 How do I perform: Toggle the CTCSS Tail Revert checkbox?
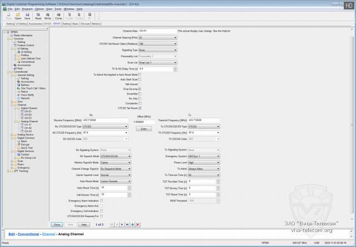[x=140, y=108]
